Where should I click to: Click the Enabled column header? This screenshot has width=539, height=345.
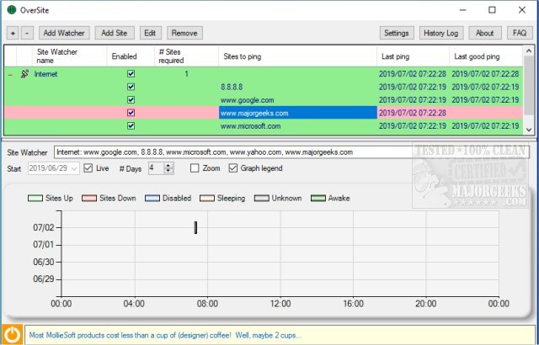tap(131, 56)
